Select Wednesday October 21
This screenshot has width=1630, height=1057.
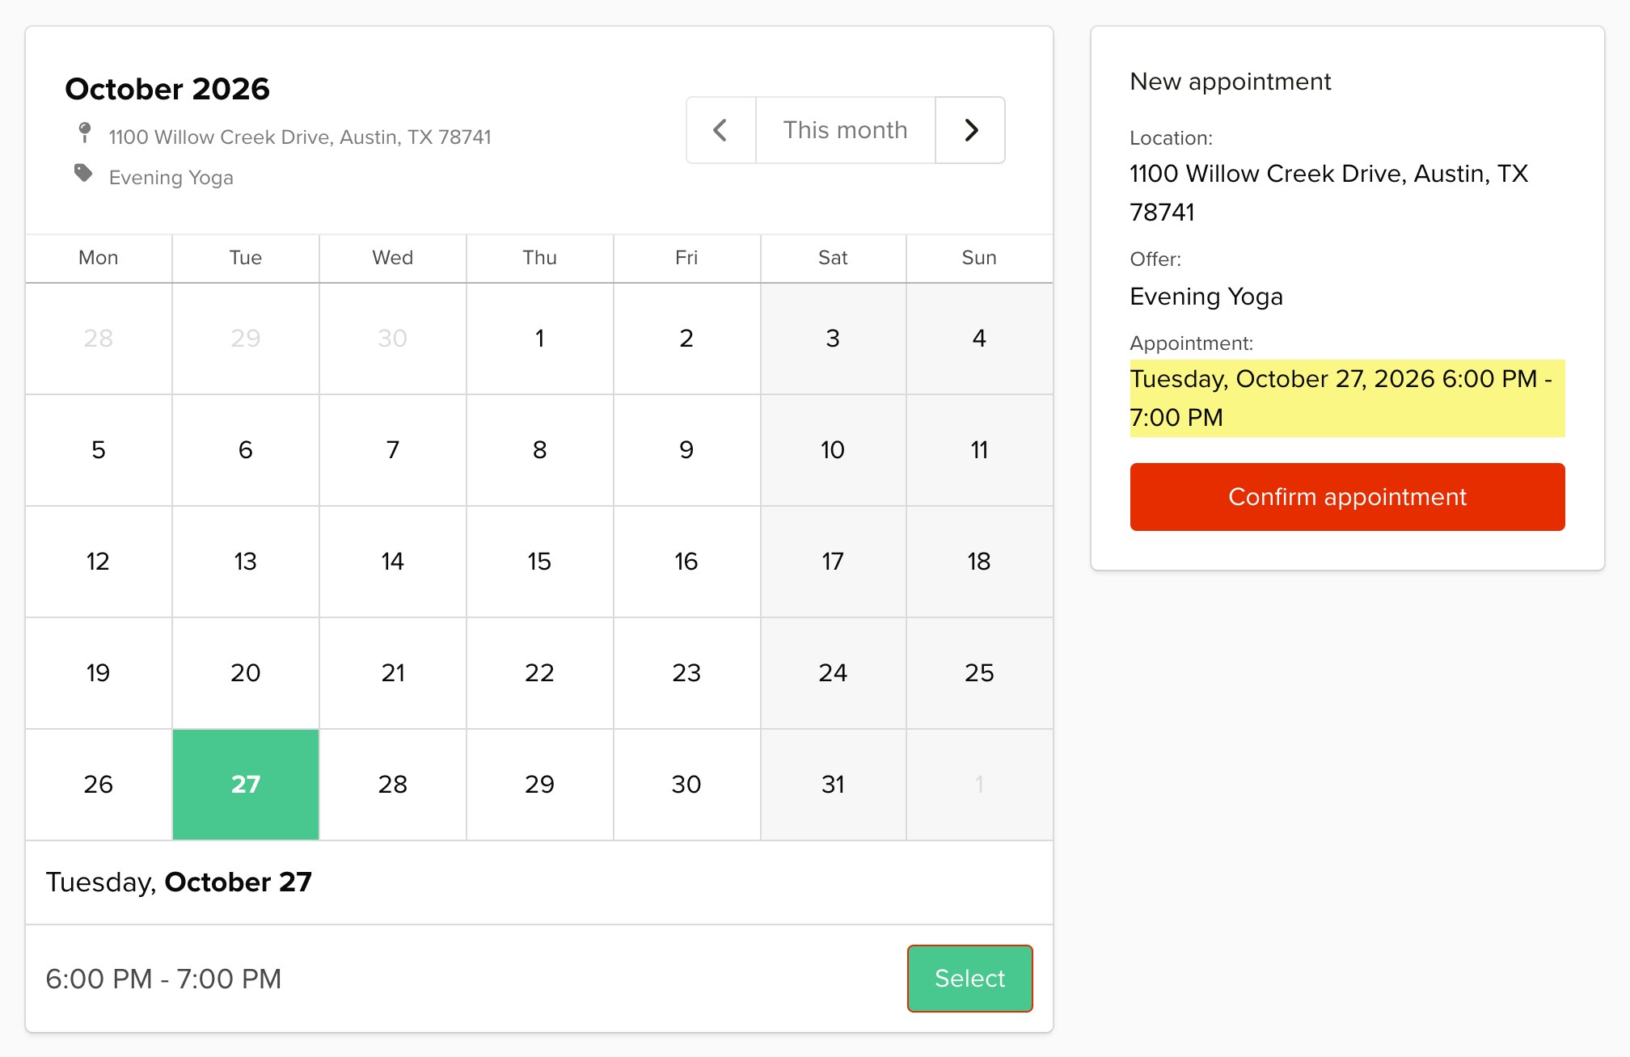[x=393, y=673]
